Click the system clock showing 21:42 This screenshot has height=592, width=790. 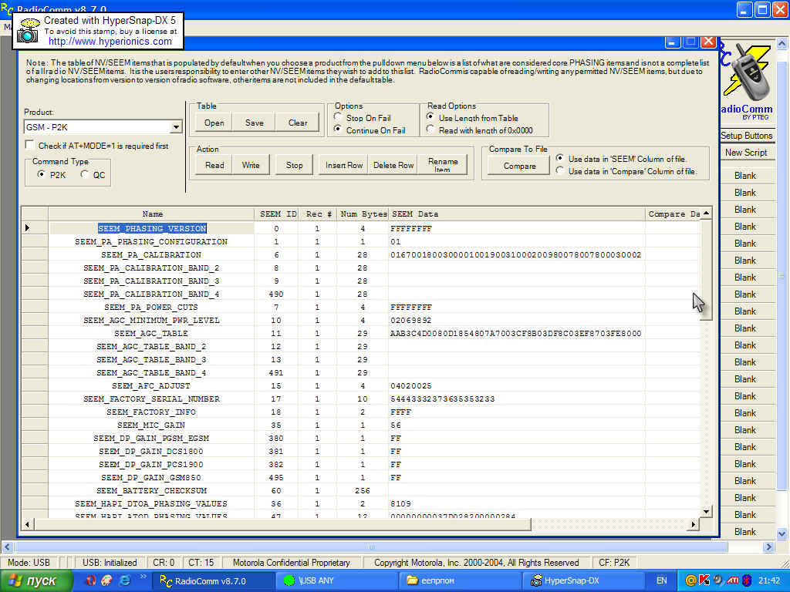click(769, 580)
